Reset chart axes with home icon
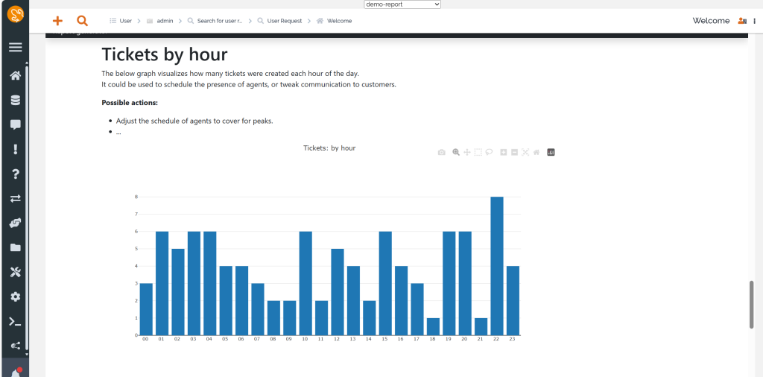Viewport: 763px width, 377px height. coord(536,153)
